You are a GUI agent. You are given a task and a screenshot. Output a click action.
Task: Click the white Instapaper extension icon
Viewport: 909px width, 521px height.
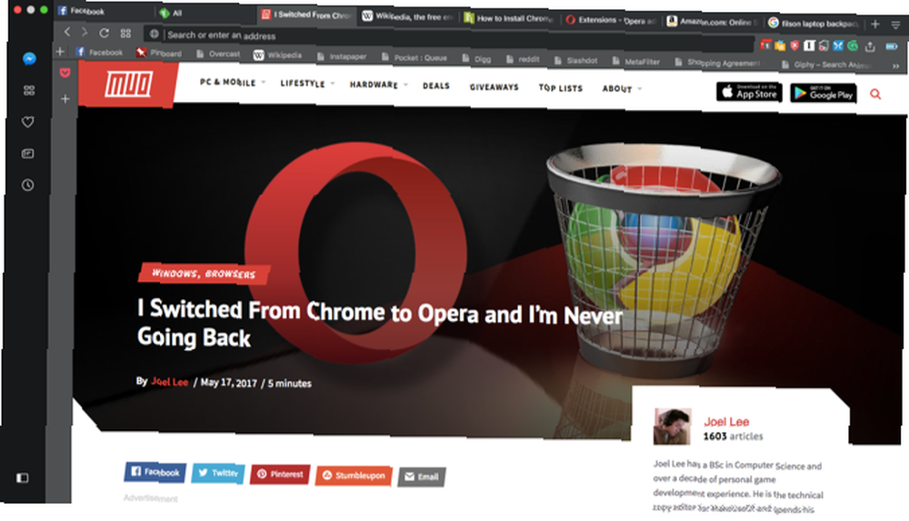(x=809, y=45)
